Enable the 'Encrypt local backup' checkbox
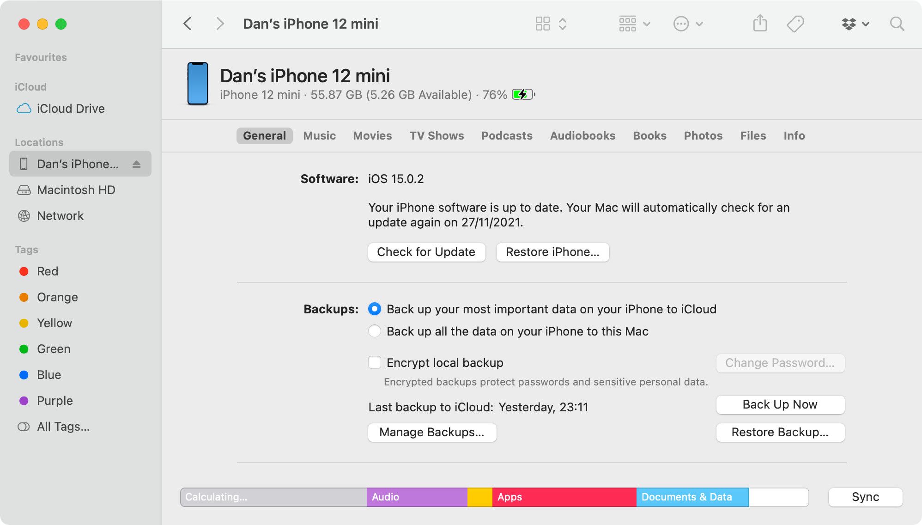The width and height of the screenshot is (922, 525). tap(375, 361)
